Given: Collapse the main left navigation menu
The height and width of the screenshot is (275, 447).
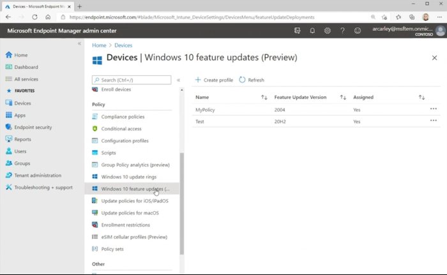Looking at the screenshot, I should pyautogui.click(x=79, y=43).
